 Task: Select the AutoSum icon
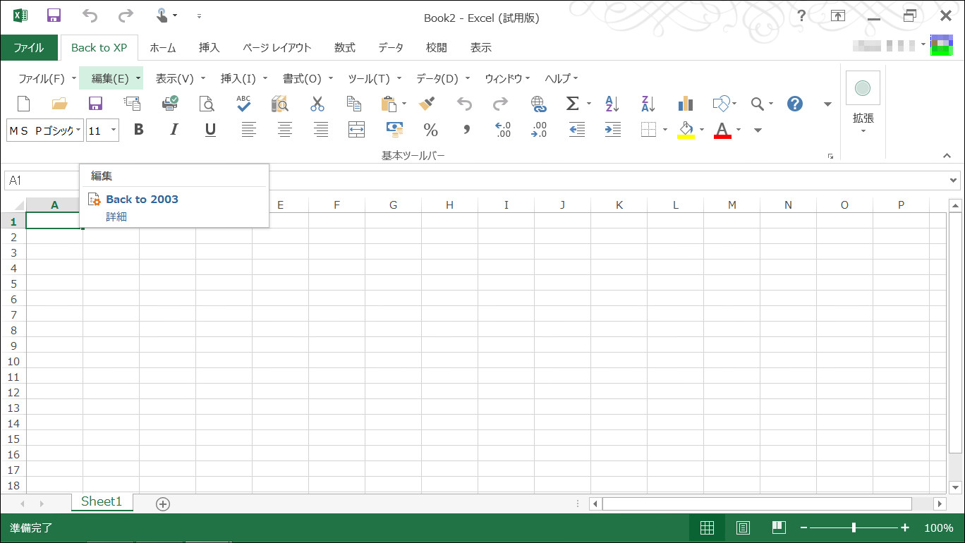tap(573, 104)
